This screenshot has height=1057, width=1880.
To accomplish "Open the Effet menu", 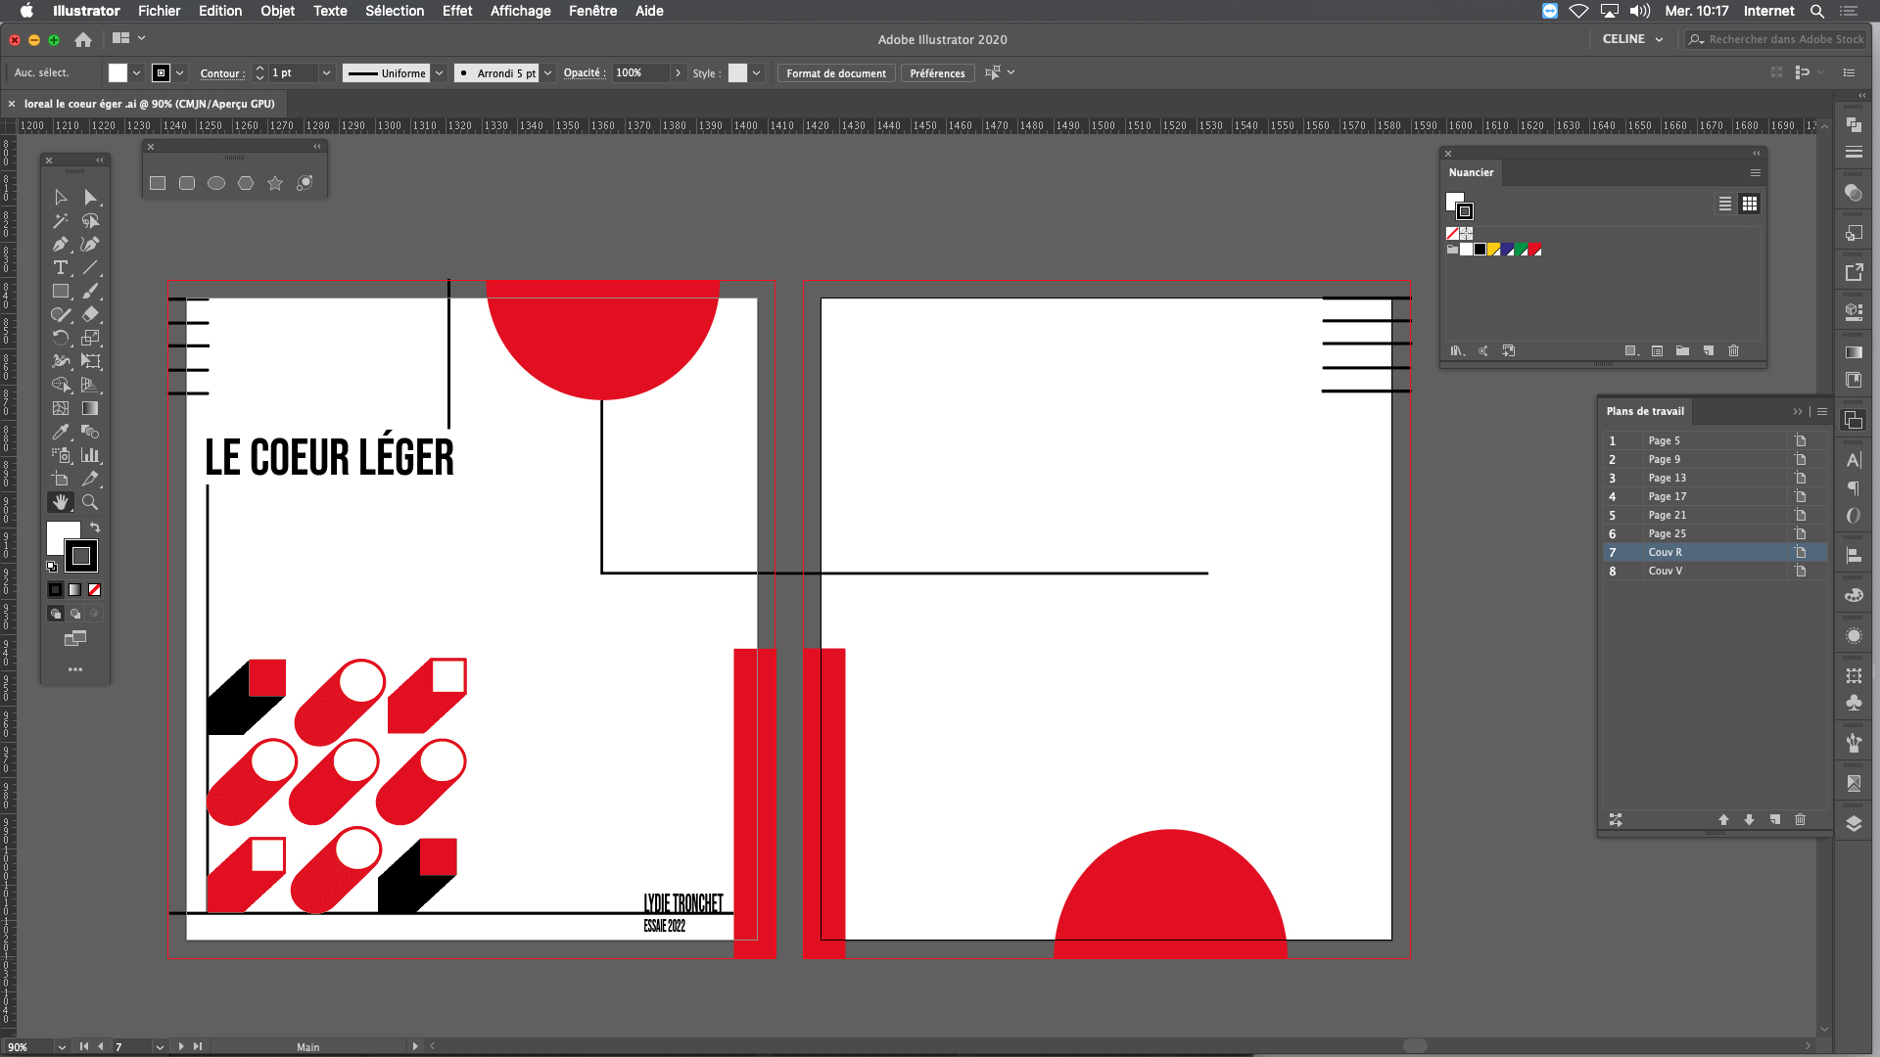I will point(457,11).
